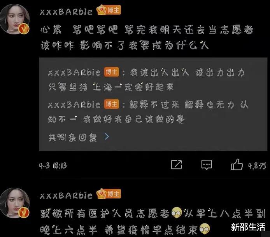Tap the first glasses emoji in bottom comment
270x237 pixels.
[177, 213]
